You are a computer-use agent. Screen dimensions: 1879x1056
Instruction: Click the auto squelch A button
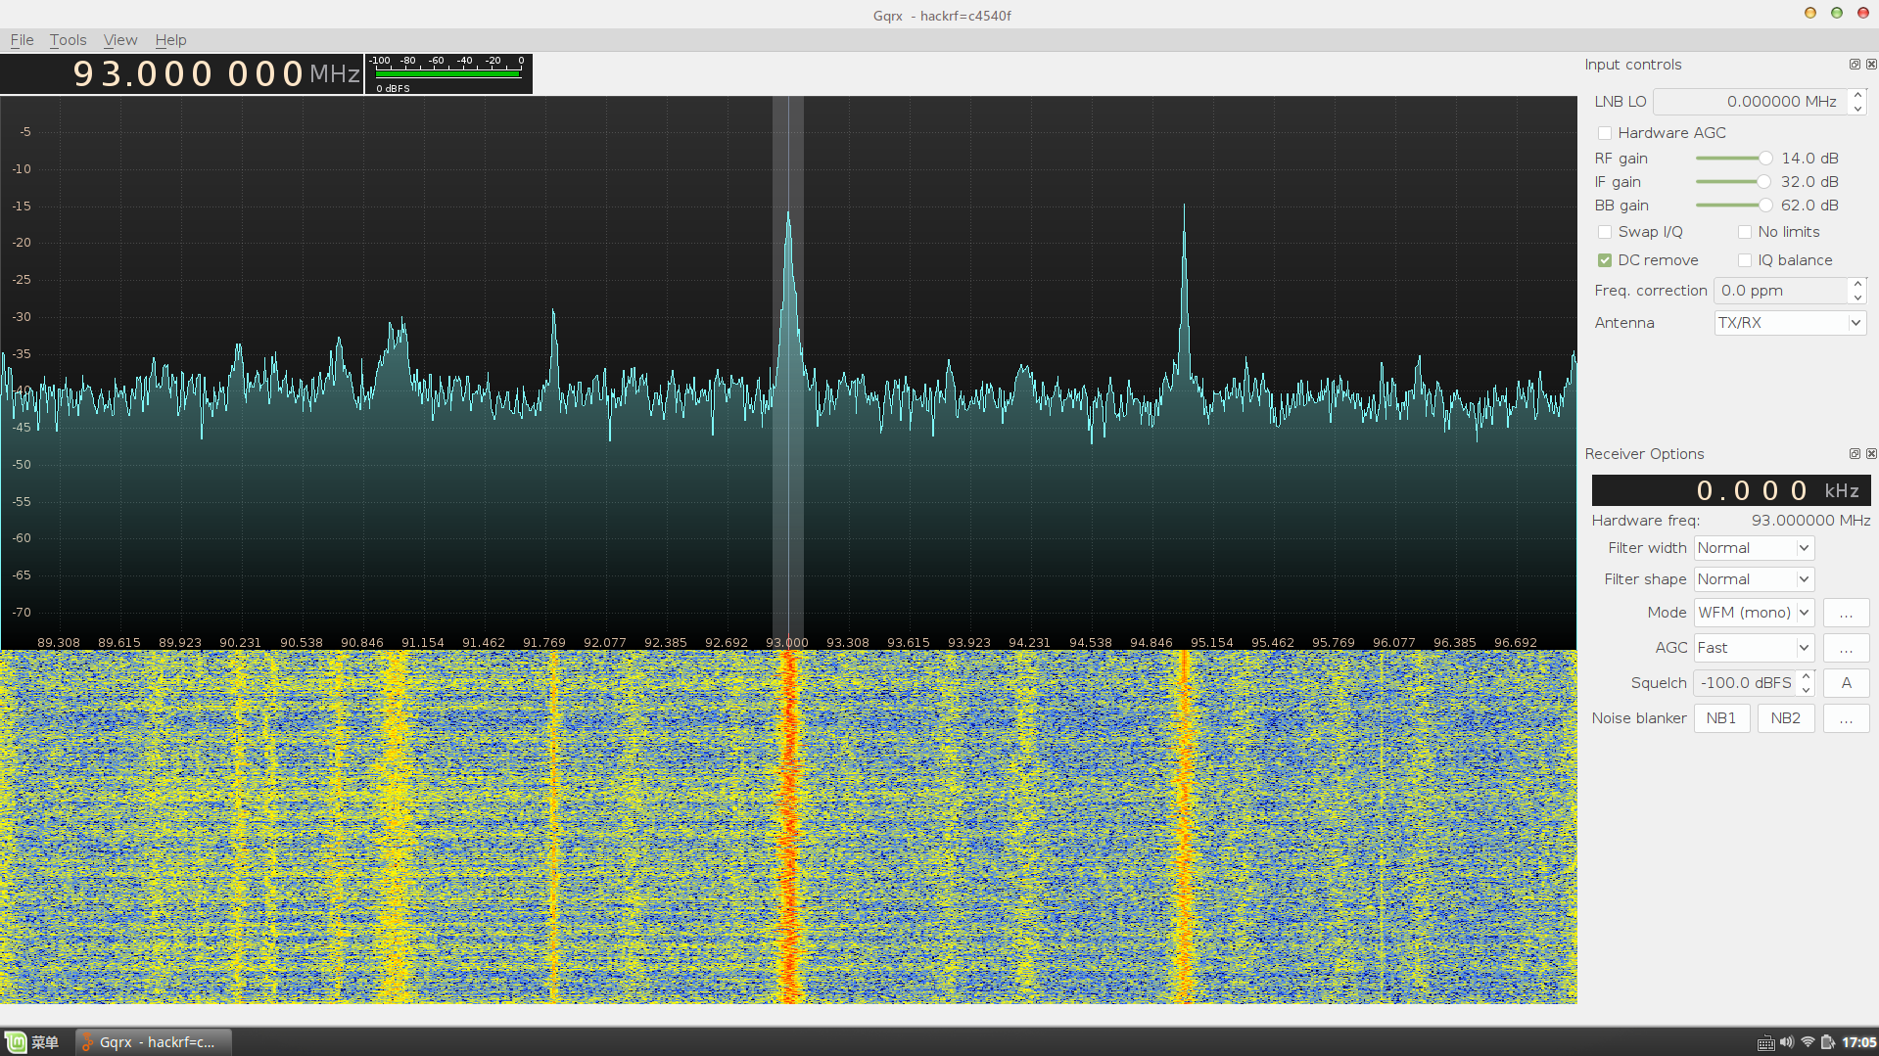point(1846,683)
